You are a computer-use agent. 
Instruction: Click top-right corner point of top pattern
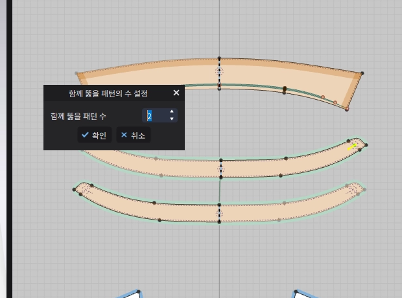(362, 73)
